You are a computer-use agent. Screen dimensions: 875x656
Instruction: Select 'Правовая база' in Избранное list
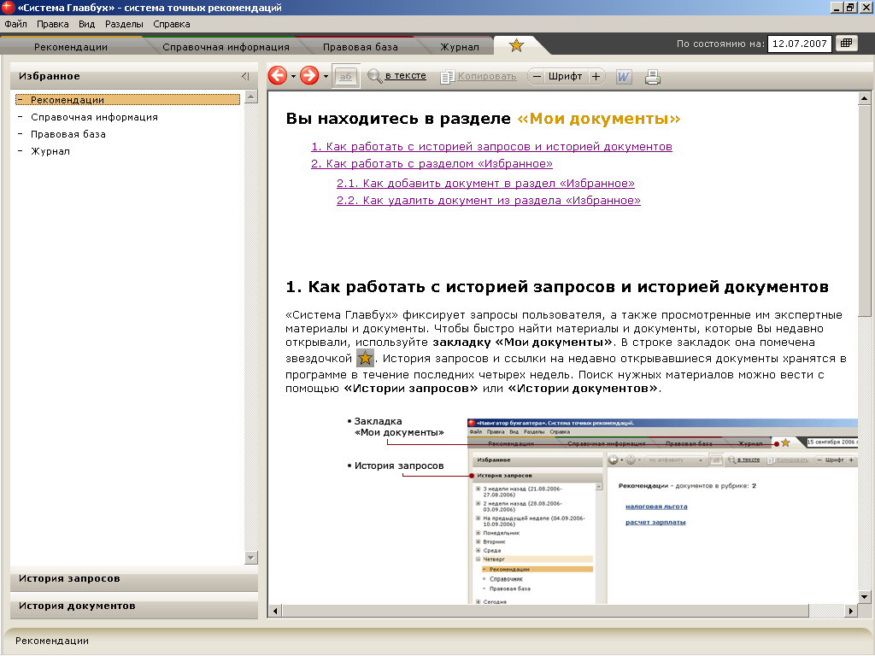coord(68,134)
